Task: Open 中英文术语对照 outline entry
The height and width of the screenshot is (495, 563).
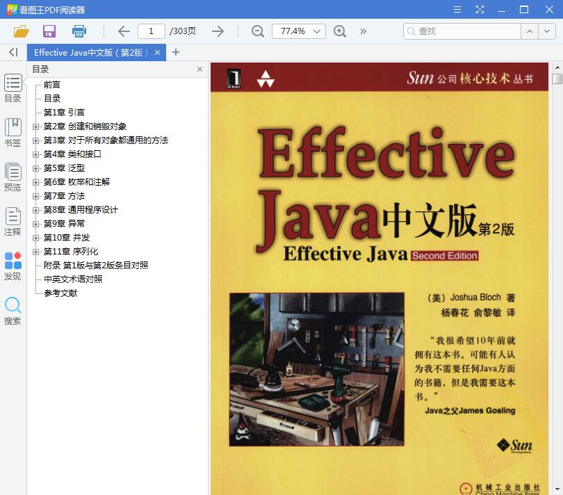Action: point(73,279)
